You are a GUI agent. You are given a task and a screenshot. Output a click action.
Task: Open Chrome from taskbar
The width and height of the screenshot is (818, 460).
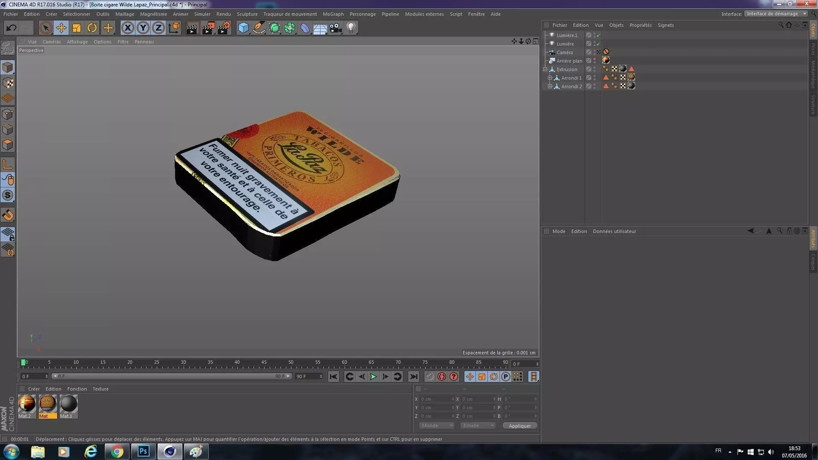click(117, 451)
